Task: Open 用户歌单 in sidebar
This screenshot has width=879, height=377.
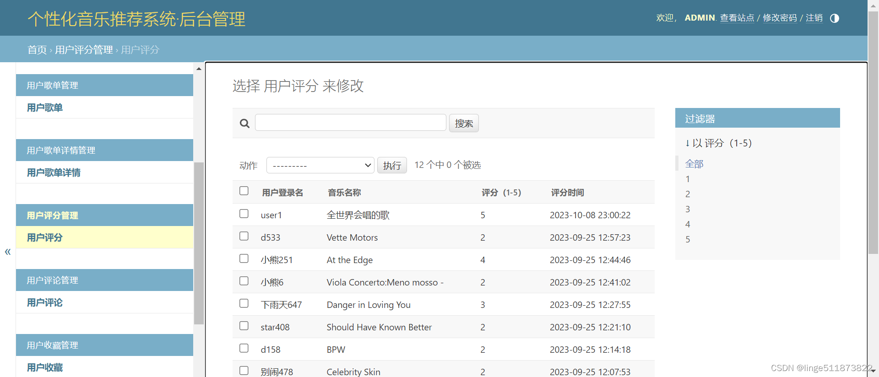Action: coord(44,108)
